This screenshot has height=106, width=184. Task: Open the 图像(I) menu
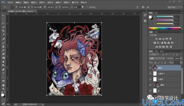coord(26,2)
